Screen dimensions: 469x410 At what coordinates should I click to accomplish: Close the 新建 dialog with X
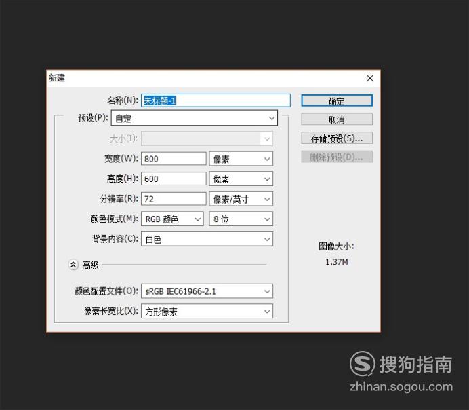pos(370,78)
